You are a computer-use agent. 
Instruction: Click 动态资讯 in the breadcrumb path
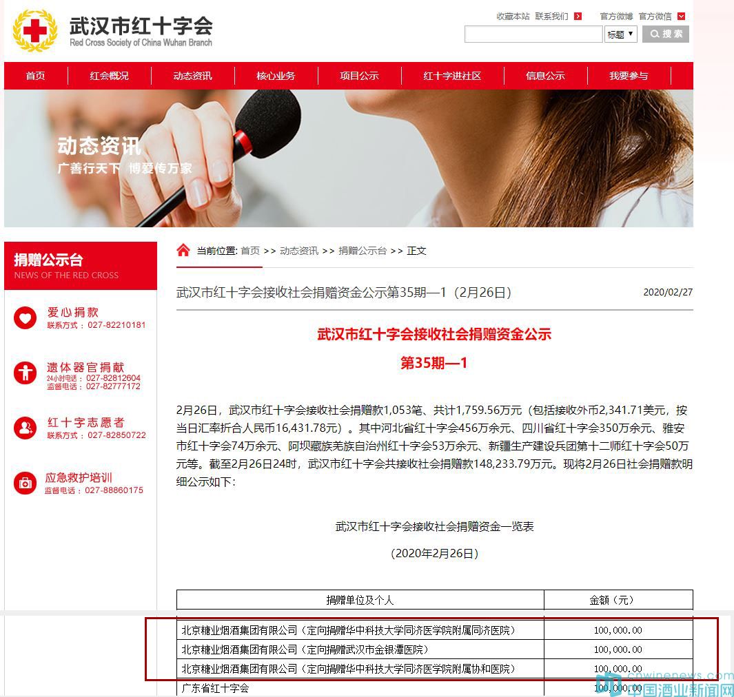[299, 251]
